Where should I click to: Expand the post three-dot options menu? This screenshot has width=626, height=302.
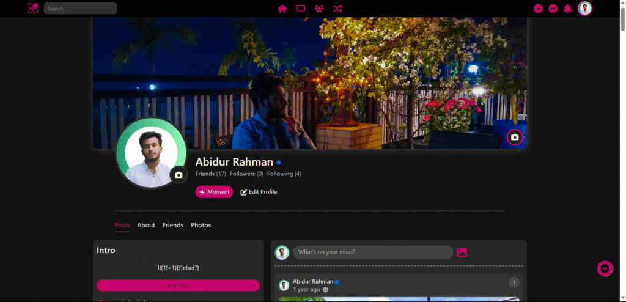pyautogui.click(x=514, y=282)
